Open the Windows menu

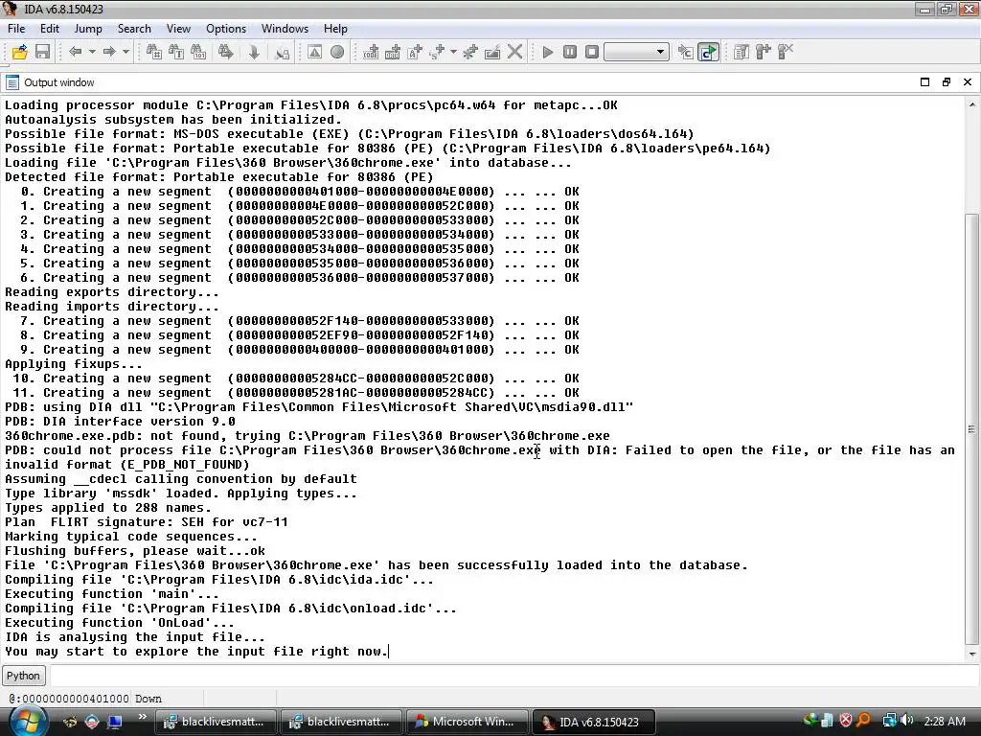point(285,29)
